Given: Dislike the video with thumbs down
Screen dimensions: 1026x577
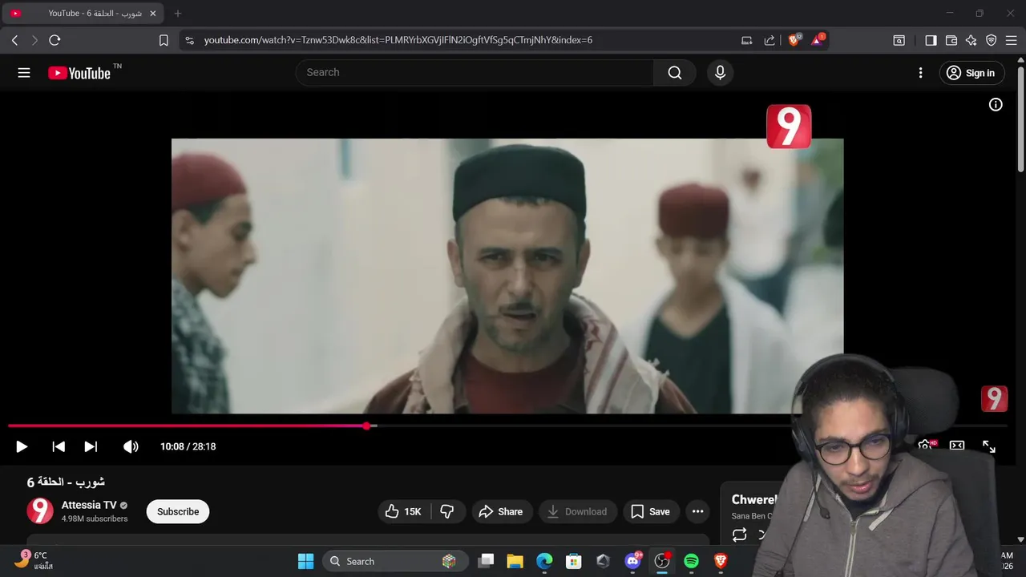Looking at the screenshot, I should pyautogui.click(x=447, y=511).
